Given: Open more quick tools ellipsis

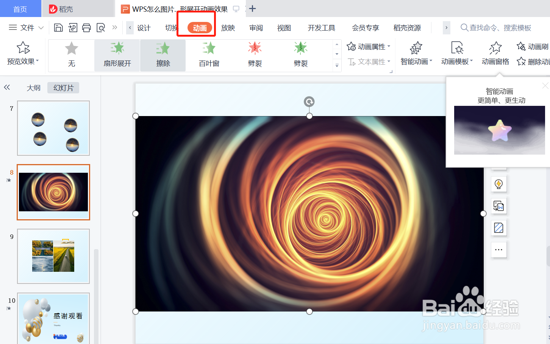Looking at the screenshot, I should tap(499, 250).
